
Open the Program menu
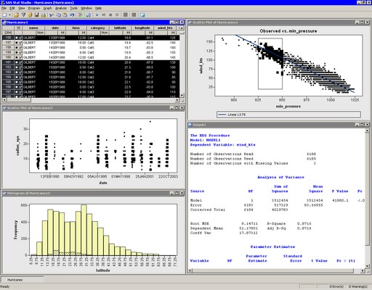tap(34, 8)
